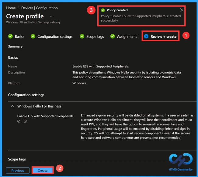This screenshot has height=177, width=198.
Task: Click the green check icon in notification
Action: click(x=103, y=10)
